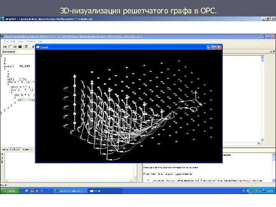
Task: Open the View menu in OPS window
Action: (x=21, y=41)
